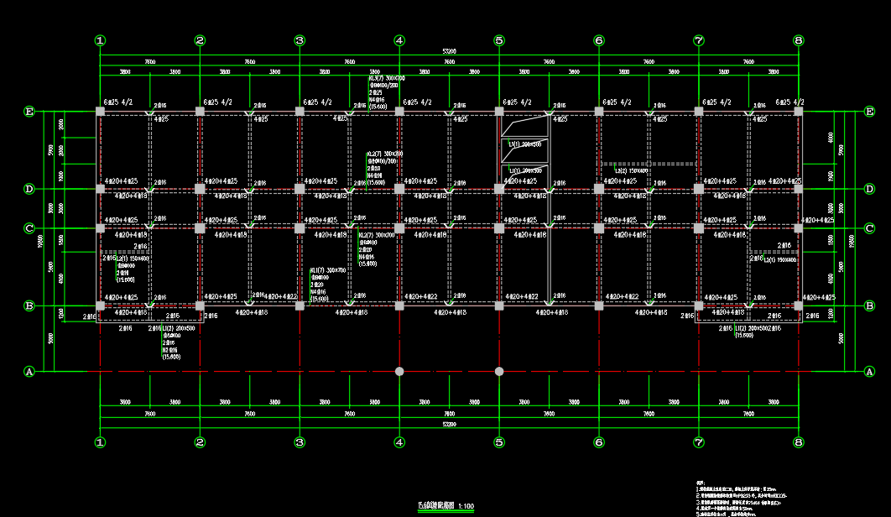891x517 pixels.
Task: Select 4⌀20+4⌀22 label between axes 4 and 5
Action: click(421, 296)
